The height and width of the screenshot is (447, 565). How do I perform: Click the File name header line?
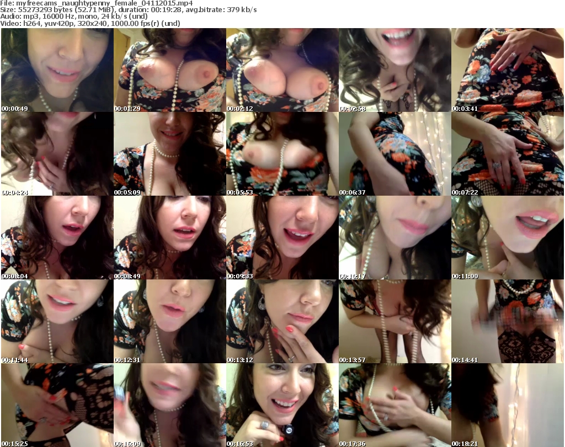pyautogui.click(x=97, y=3)
